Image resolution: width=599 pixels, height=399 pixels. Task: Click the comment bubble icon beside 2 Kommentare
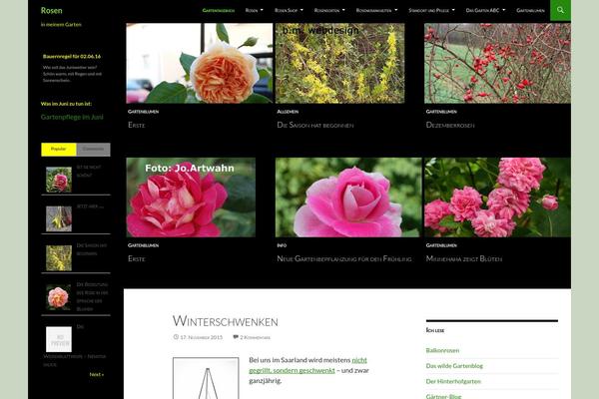pyautogui.click(x=236, y=337)
